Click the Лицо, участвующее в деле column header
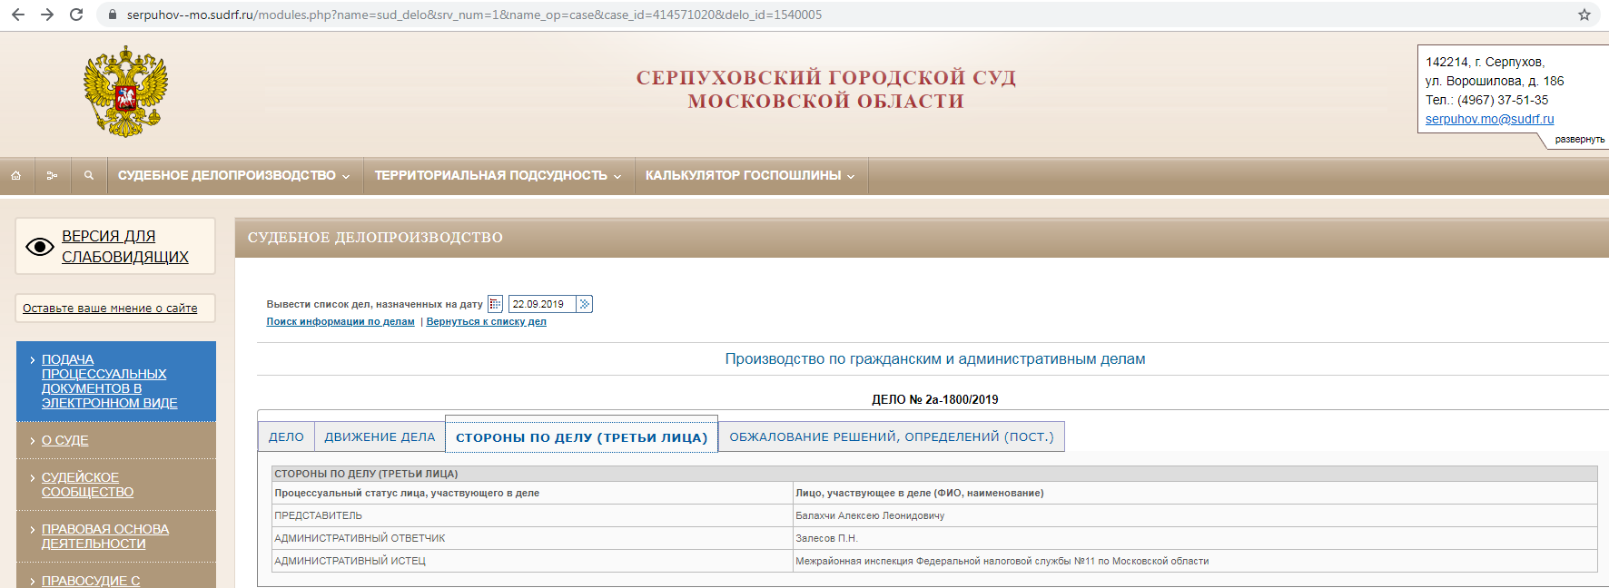 (1195, 493)
